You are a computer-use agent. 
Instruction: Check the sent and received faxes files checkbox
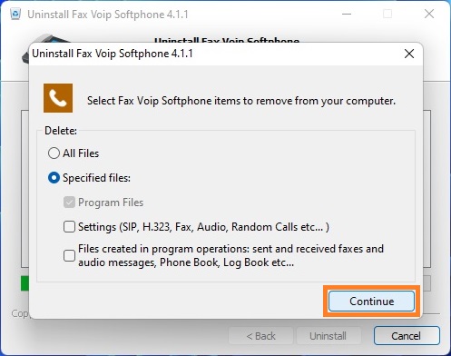(x=69, y=255)
